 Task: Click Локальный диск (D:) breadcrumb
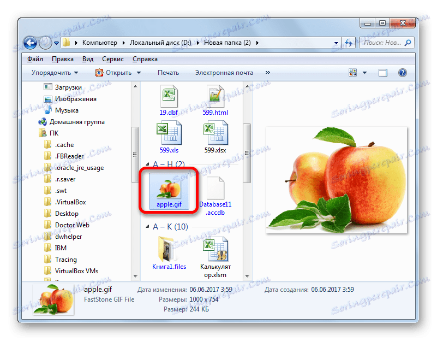160,43
